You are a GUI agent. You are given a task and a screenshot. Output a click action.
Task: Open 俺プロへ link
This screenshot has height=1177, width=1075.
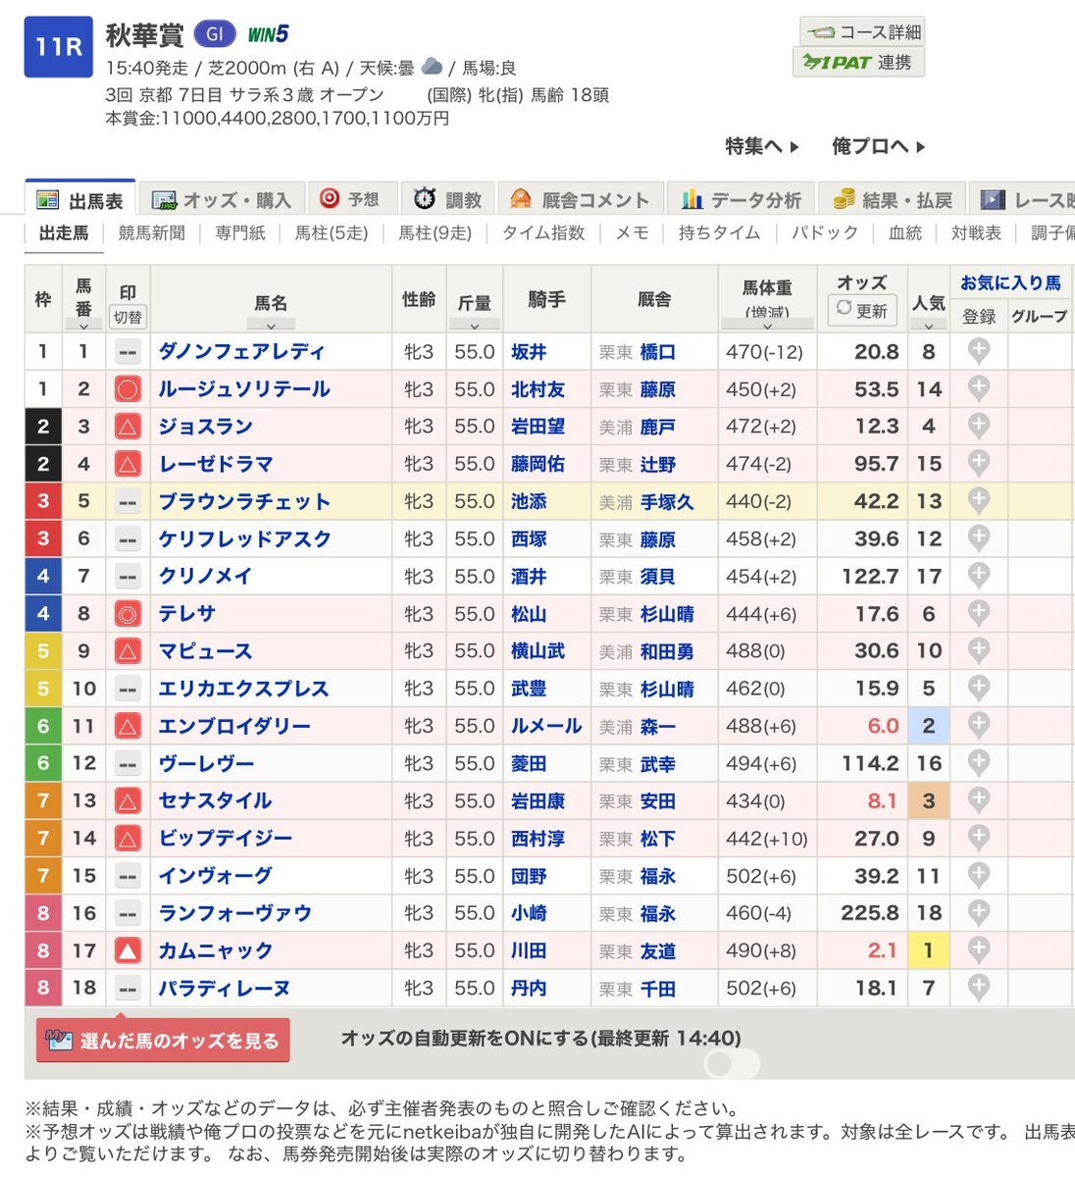point(879,146)
